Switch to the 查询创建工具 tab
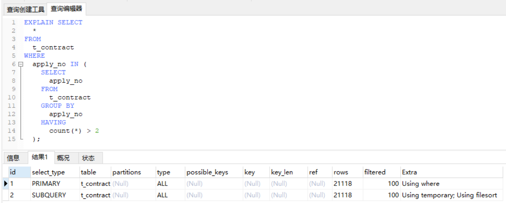Viewport: 506px width, 203px height. pos(25,9)
